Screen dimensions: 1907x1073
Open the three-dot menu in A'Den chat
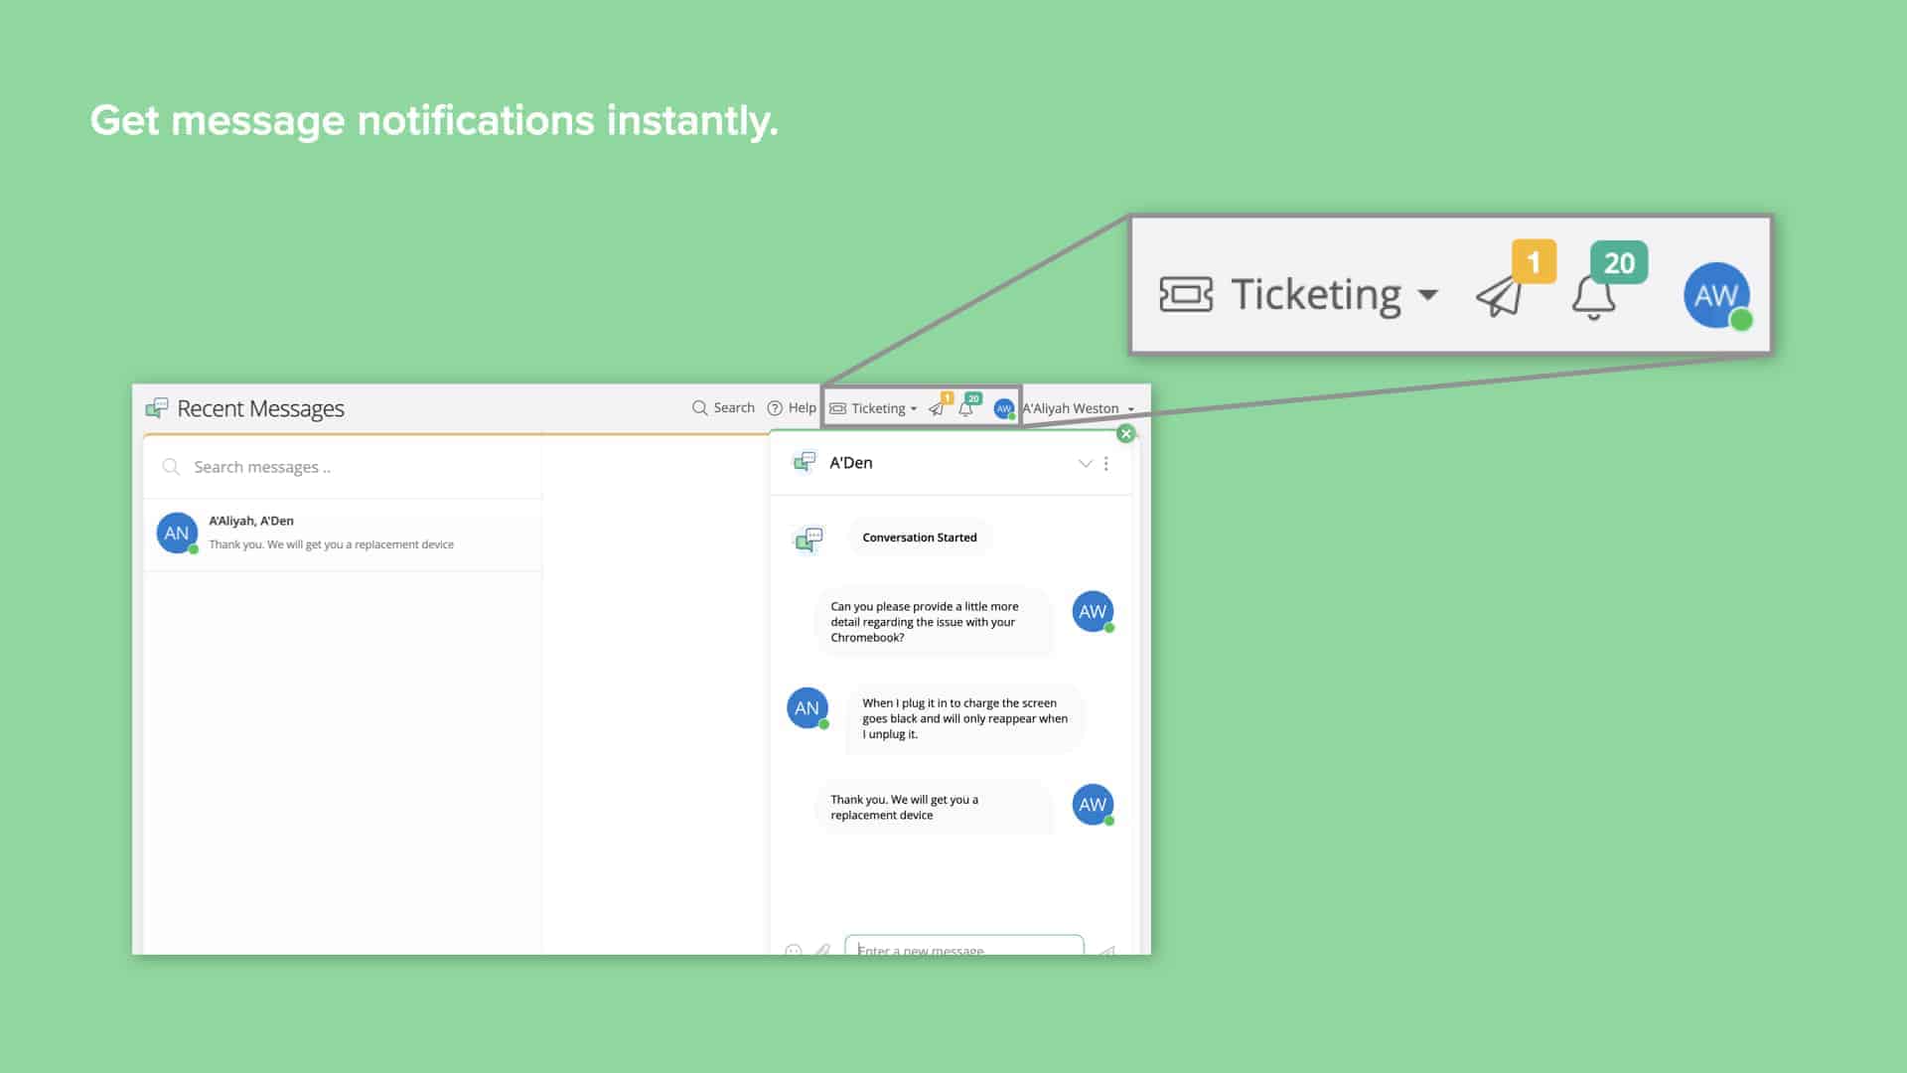(x=1108, y=463)
